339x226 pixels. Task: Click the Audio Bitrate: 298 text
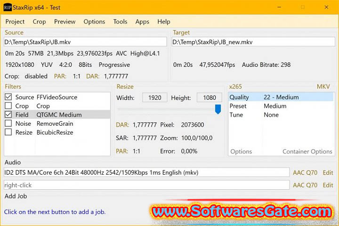[266, 65]
